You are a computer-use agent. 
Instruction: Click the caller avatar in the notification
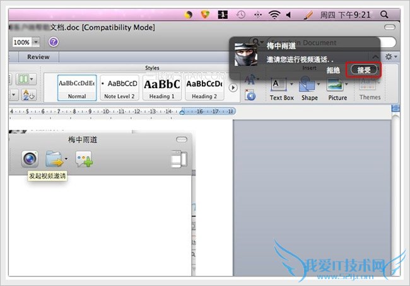tap(245, 55)
